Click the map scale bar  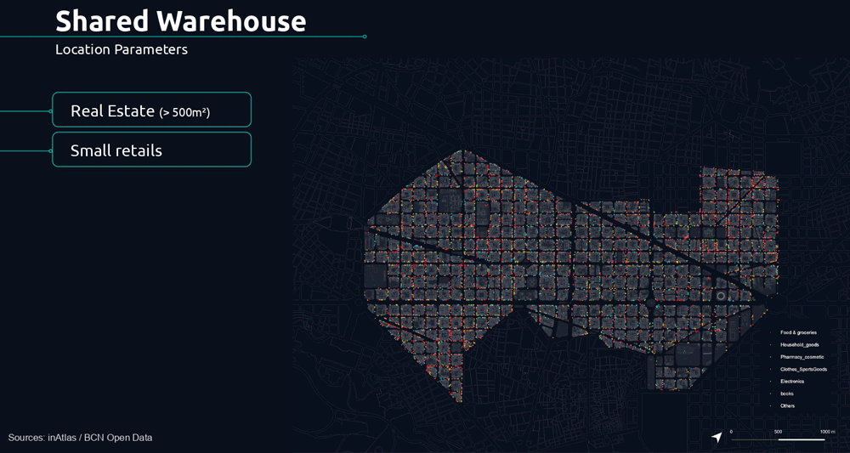(778, 439)
